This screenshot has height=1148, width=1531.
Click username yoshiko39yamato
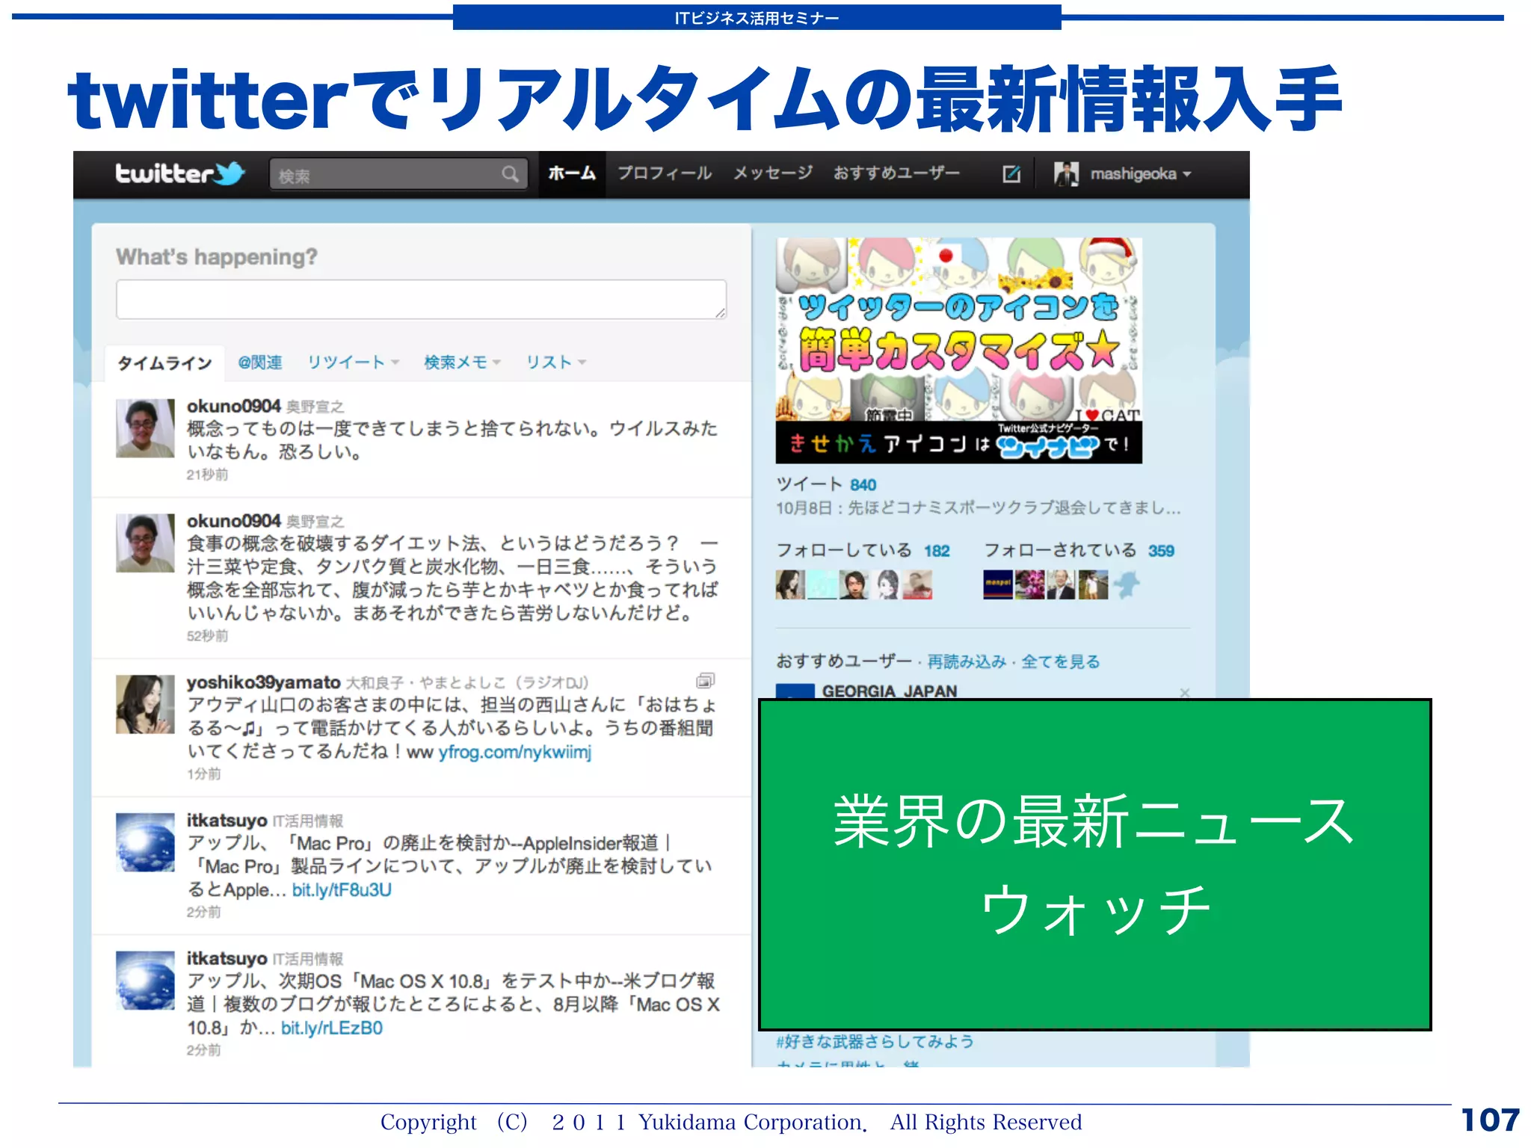coord(263,682)
